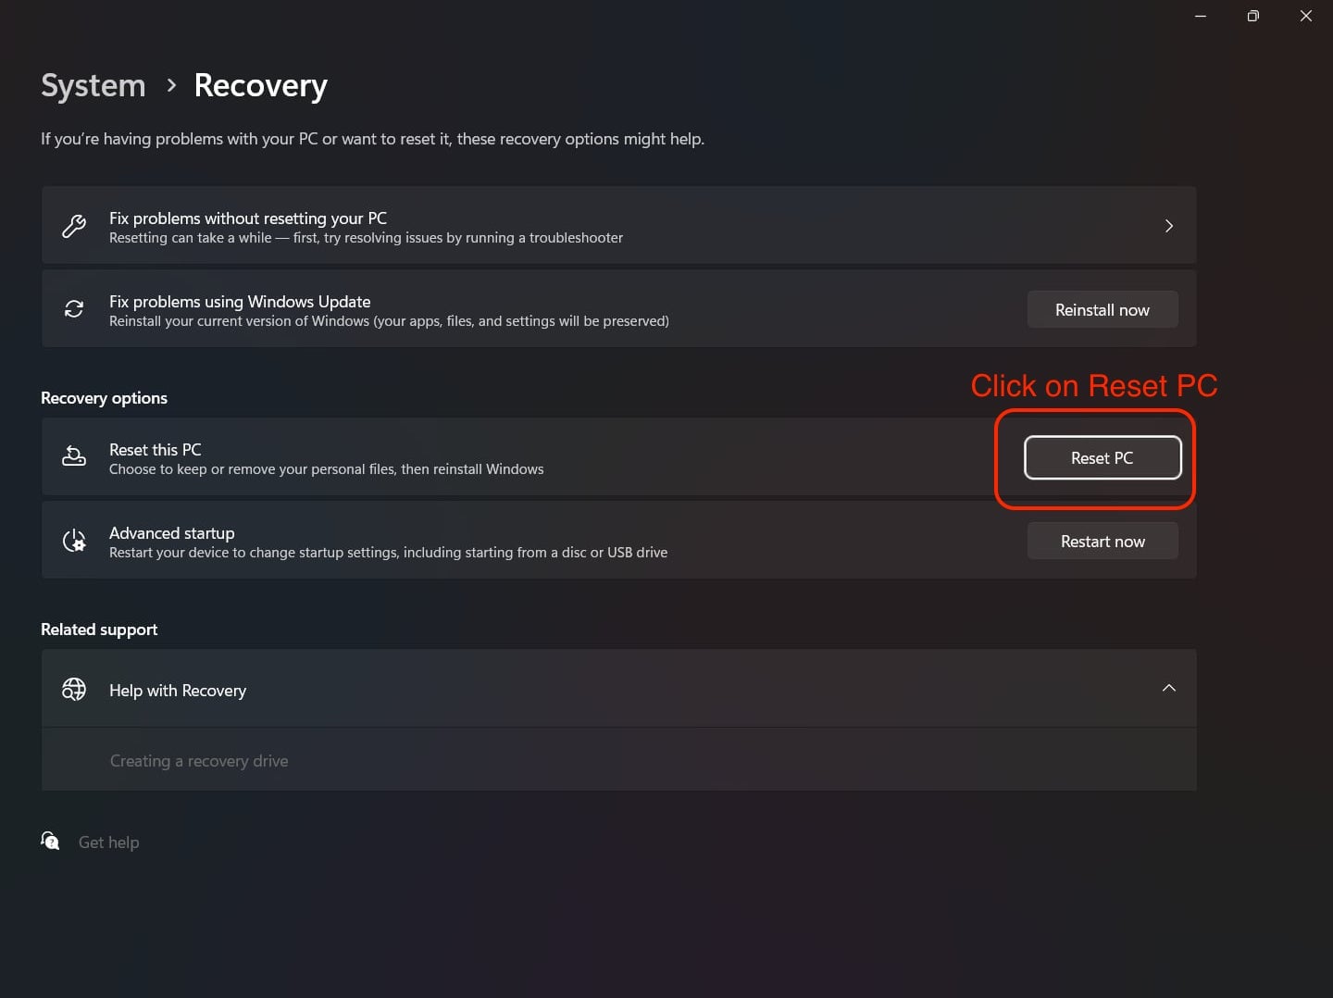Open Creating a recovery drive link
1333x998 pixels.
coord(199,761)
